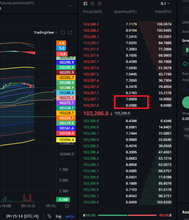
Task: Click the chart layout square icon
Action: 63,32
